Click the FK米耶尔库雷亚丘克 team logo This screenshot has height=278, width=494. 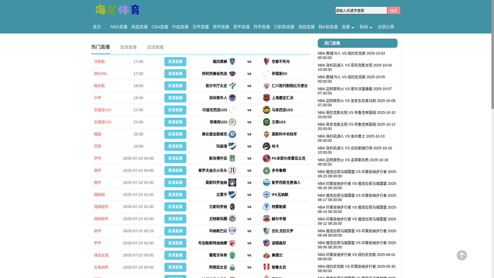coord(267,158)
